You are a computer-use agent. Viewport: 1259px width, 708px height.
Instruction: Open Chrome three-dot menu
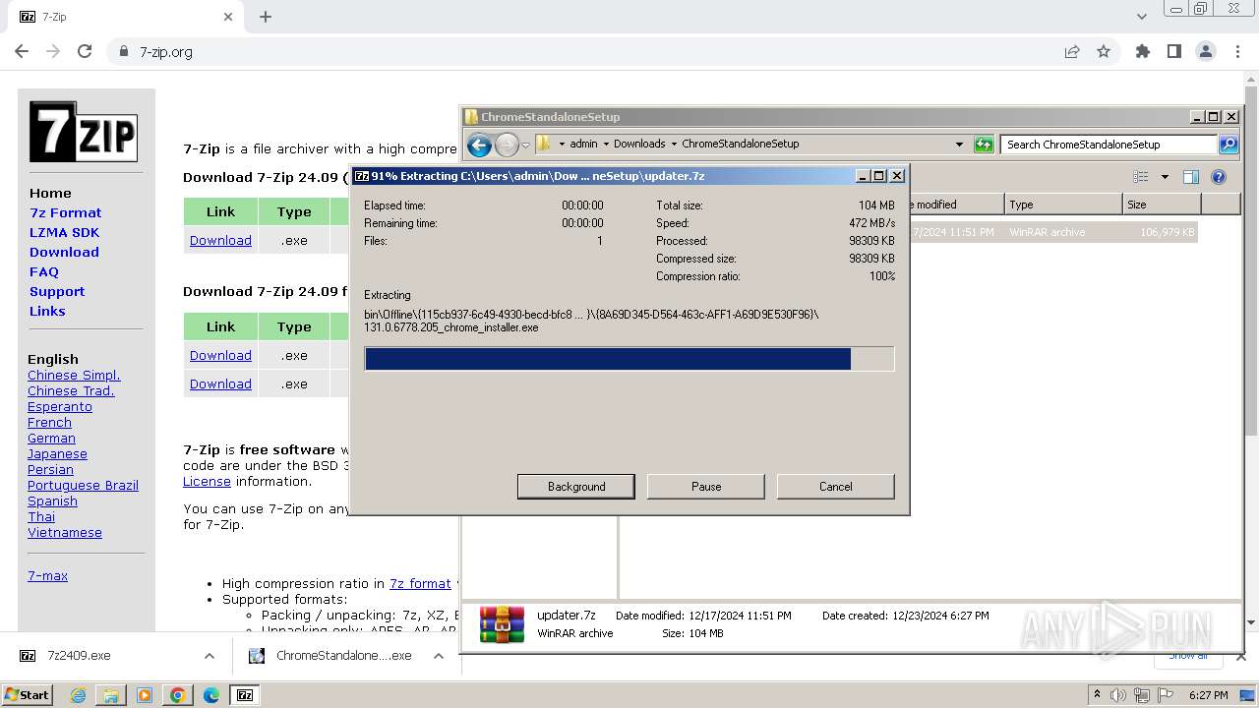pyautogui.click(x=1236, y=52)
